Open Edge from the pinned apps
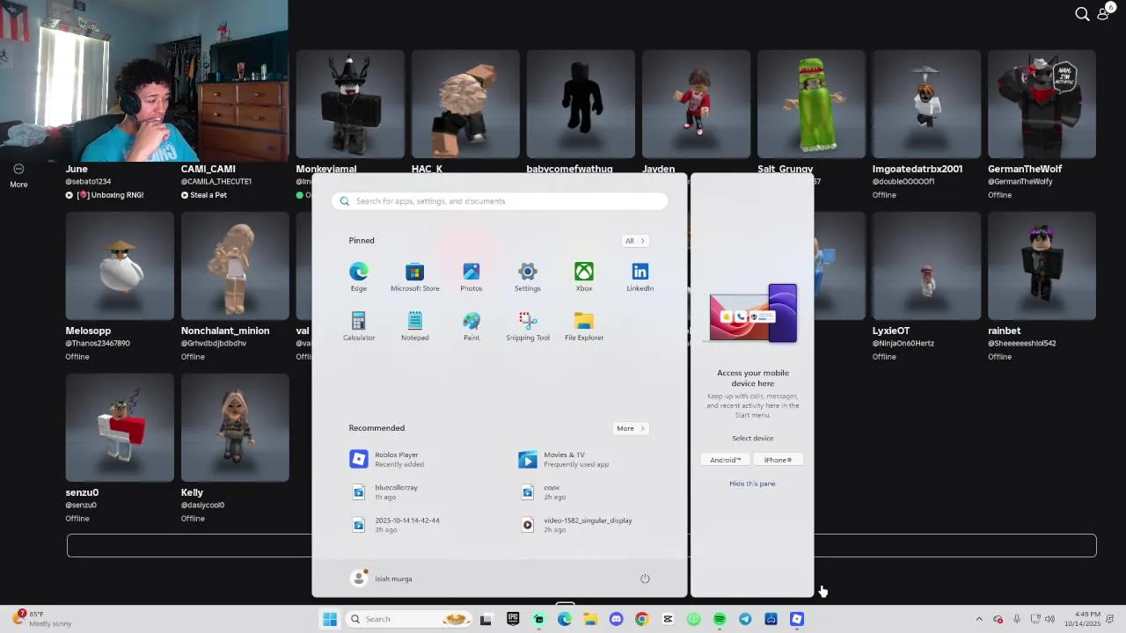Viewport: 1126px width, 633px height. [x=358, y=277]
